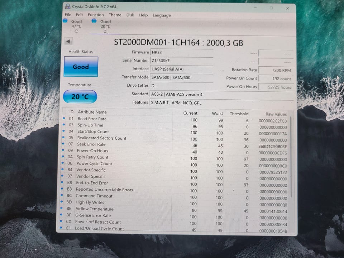
Task: Click the Raw Values column header
Action: point(276,114)
